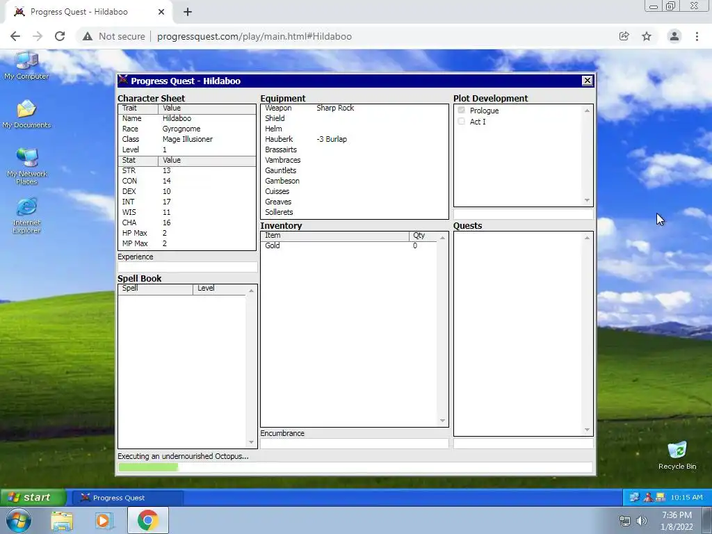Open Windows Media Player taskbar icon
Screen dimensions: 712x534
104,520
